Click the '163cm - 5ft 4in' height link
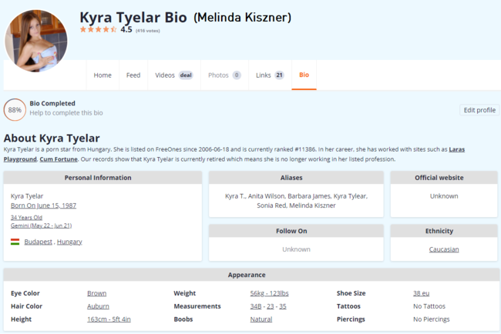 coord(109,319)
